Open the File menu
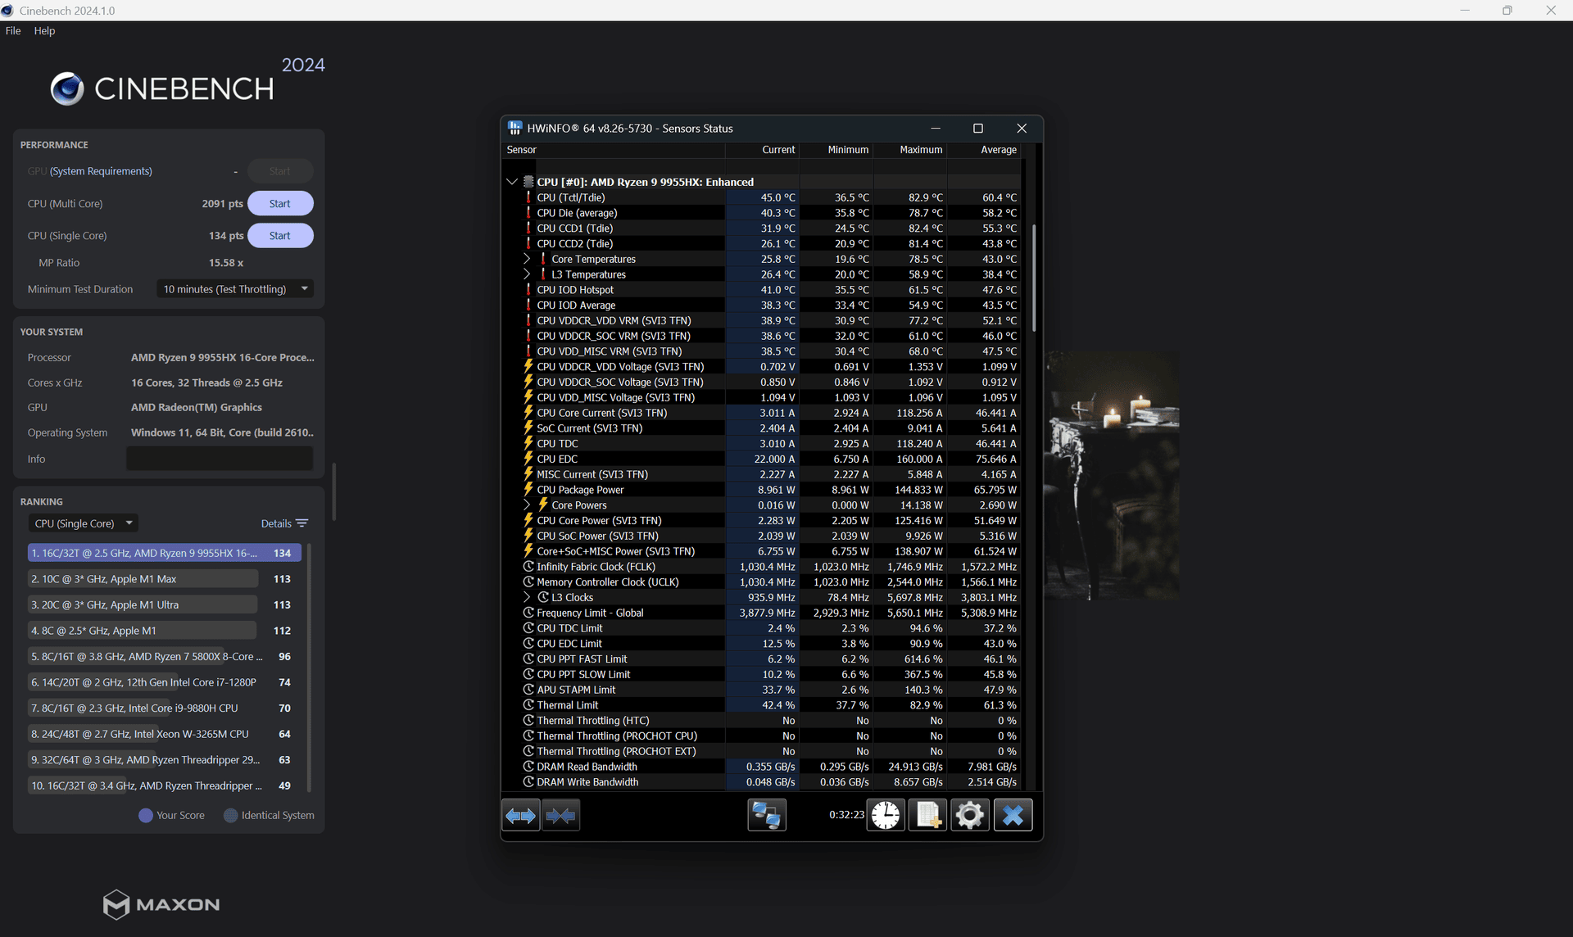1573x937 pixels. pyautogui.click(x=13, y=30)
